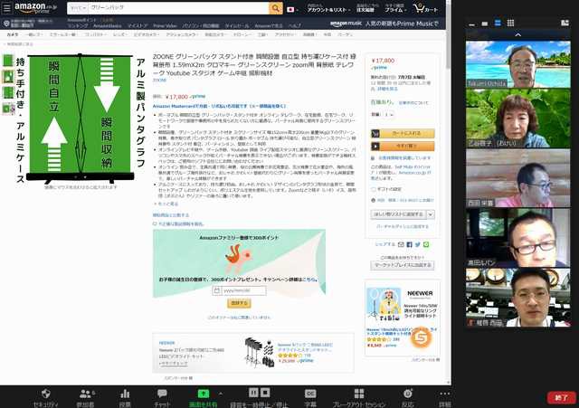Click Add to Cart (カートに入れる) button
Image resolution: width=579 pixels, height=408 pixels.
pos(403,133)
